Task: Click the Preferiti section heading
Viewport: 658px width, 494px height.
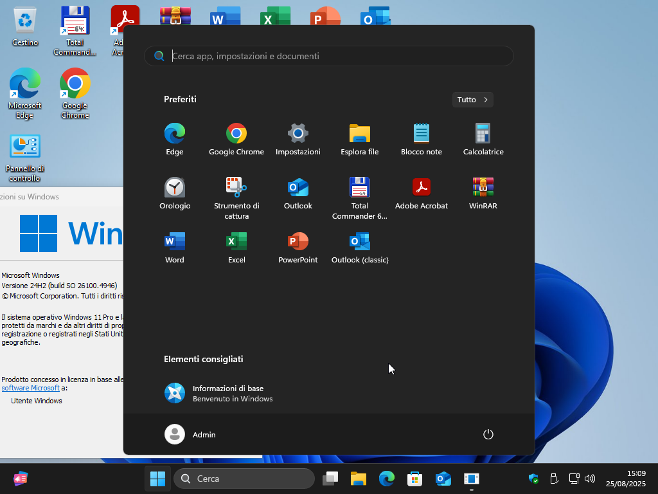Action: [x=180, y=99]
